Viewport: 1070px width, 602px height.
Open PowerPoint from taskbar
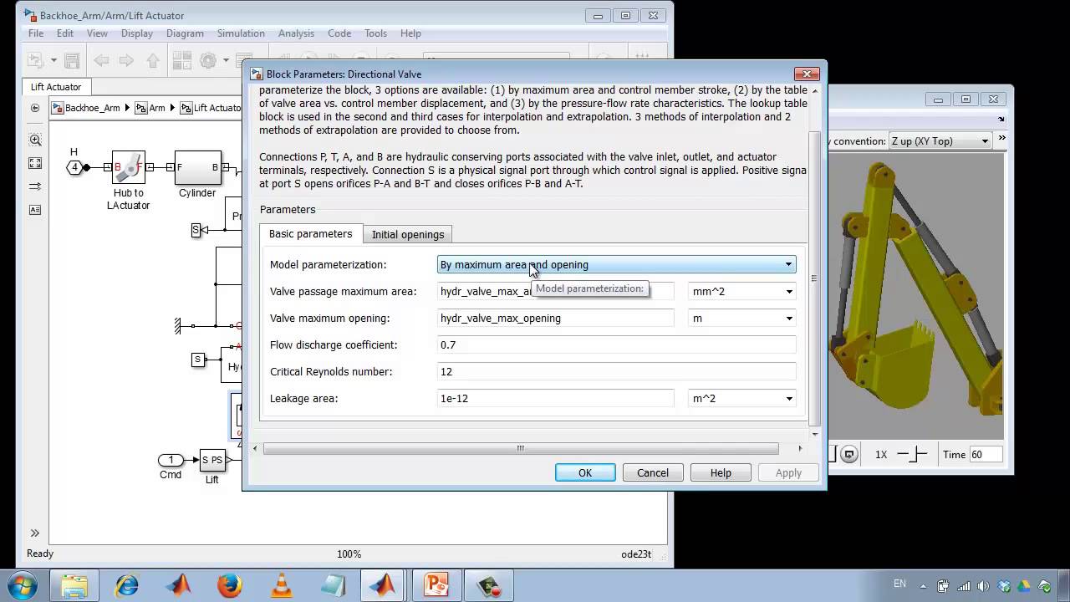tap(436, 585)
